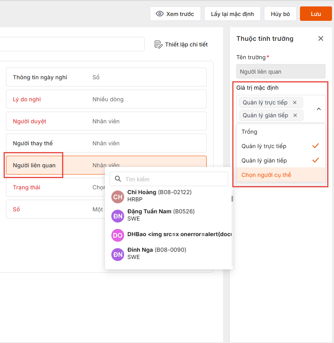Screen dimensions: 334x343
Task: Click the eye icon in Xem trước
Action: coord(160,14)
